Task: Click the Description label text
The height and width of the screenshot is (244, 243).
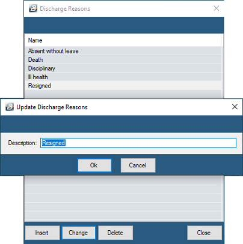Action: pyautogui.click(x=22, y=143)
